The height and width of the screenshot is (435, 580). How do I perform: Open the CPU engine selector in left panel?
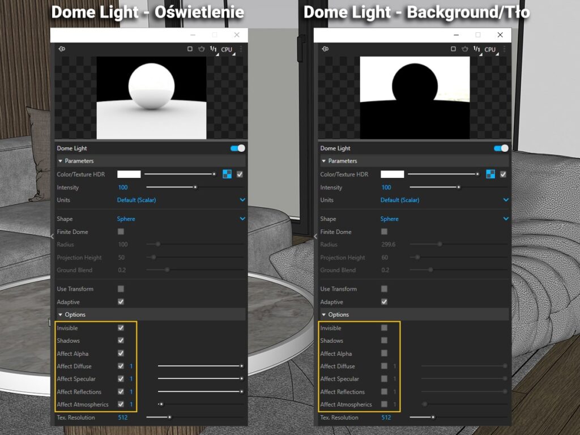coord(227,50)
